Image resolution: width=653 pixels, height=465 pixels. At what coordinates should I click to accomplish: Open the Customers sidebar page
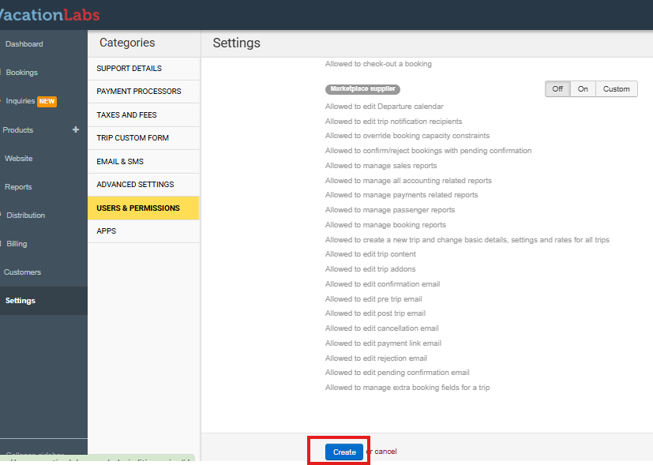(22, 272)
